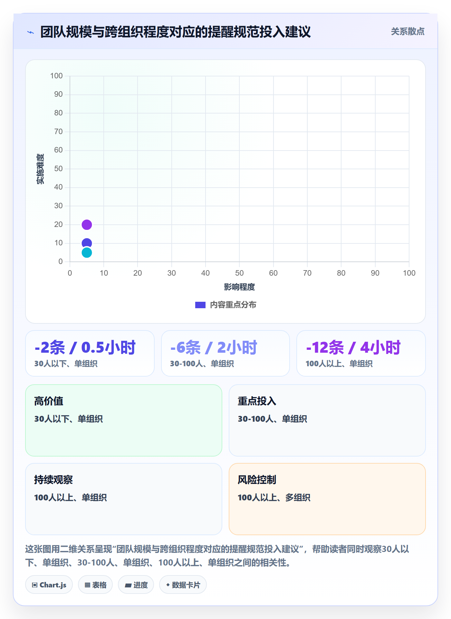The height and width of the screenshot is (619, 451).
Task: Click the description paragraph starting 这张图用二维关系
Action: point(217,556)
